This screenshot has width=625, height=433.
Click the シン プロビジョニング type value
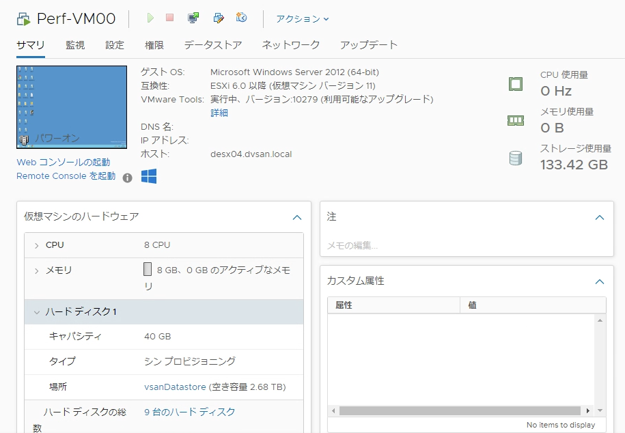coord(190,361)
